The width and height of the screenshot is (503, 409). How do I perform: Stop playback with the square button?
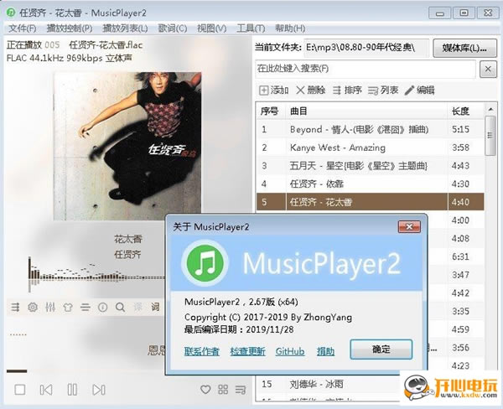coord(20,390)
